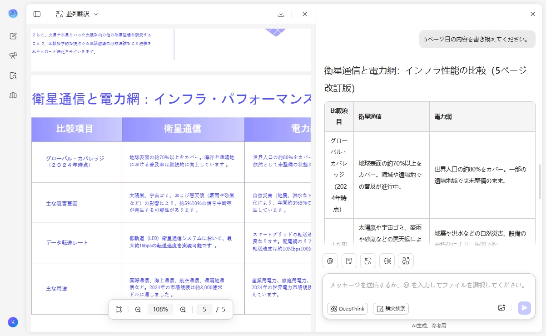Click グローバル・カバレッジ cell in document

pos(75,161)
